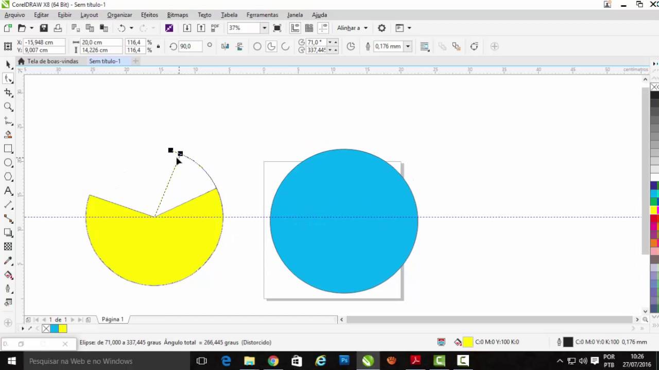Click the Import icon
This screenshot has height=370, width=659.
[187, 28]
